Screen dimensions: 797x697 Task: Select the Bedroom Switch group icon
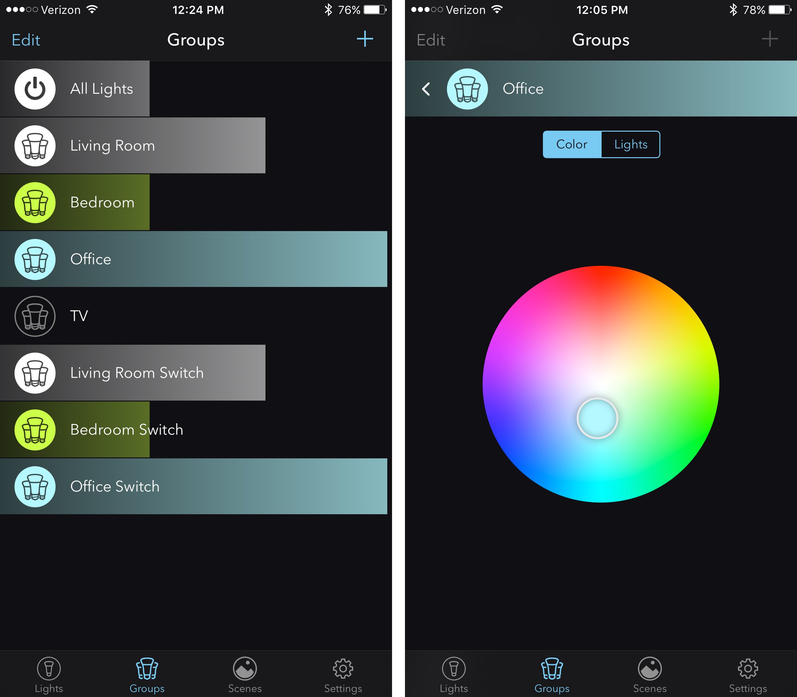[x=35, y=430]
